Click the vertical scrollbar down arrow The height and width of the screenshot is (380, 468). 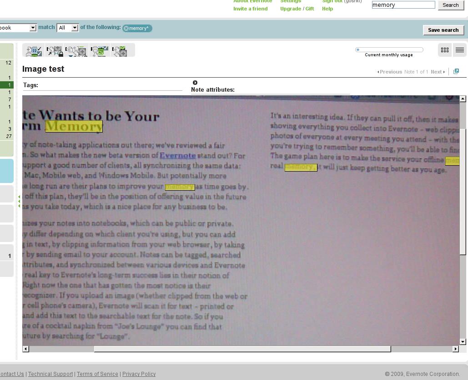coord(463,342)
